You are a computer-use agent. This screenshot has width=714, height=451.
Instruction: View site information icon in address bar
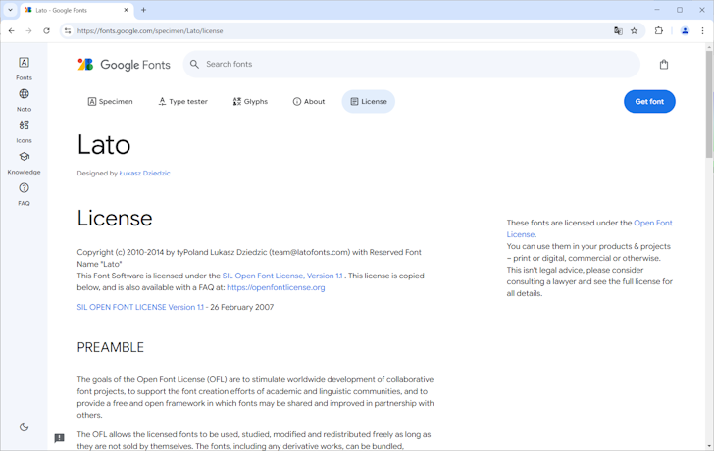[68, 31]
